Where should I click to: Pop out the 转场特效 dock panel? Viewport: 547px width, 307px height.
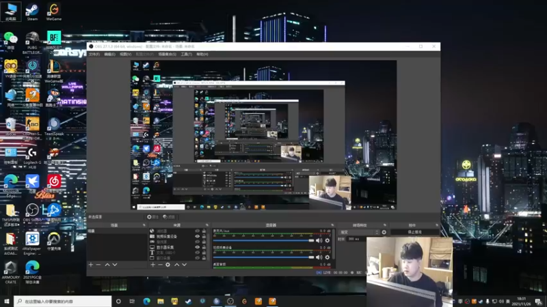tap(385, 225)
